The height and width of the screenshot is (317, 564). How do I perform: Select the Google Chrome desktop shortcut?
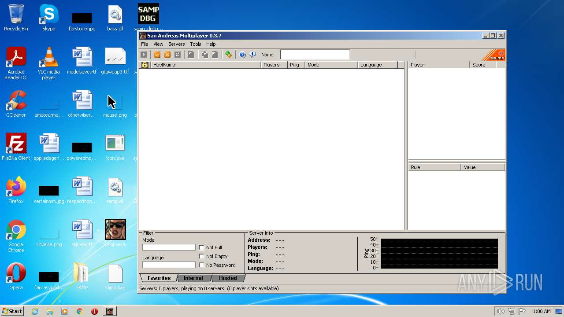[16, 236]
